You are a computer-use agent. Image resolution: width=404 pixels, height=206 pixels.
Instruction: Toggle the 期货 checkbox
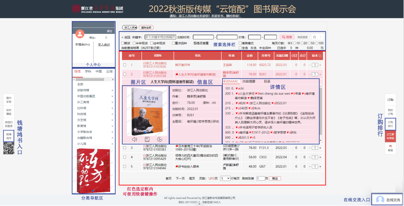pos(123,43)
